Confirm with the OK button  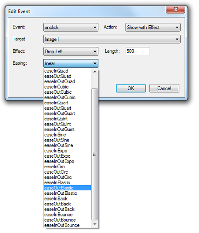tap(131, 88)
